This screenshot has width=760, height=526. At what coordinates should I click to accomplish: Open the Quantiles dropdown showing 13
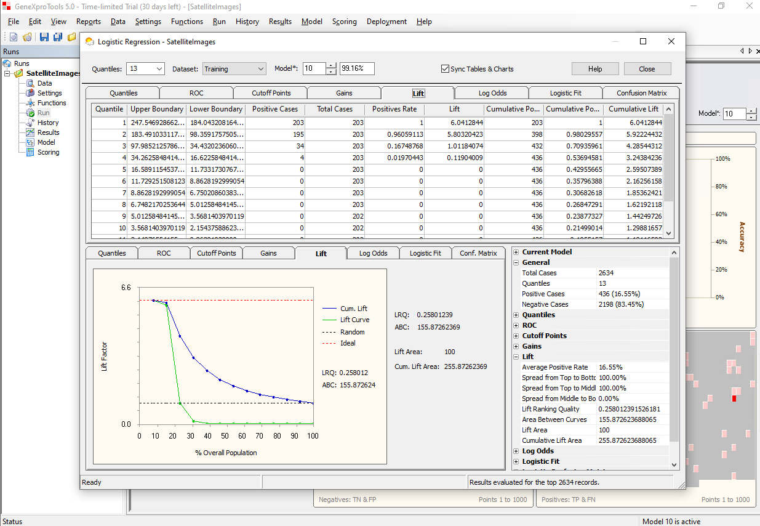pos(145,69)
